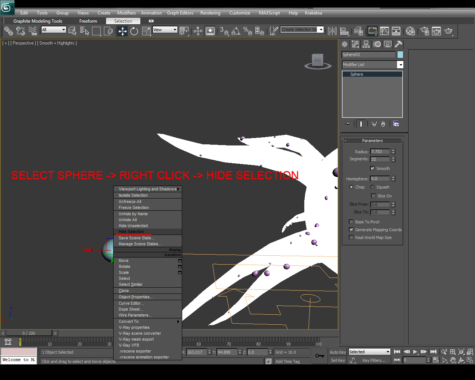Click the Pan View hand icon
This screenshot has width=475, height=380.
[453, 360]
